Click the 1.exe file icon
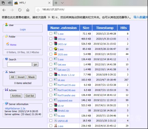This screenshot has height=129, width=148. pos(55,33)
